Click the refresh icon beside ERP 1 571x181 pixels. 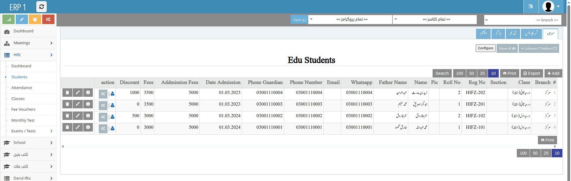pos(41,6)
